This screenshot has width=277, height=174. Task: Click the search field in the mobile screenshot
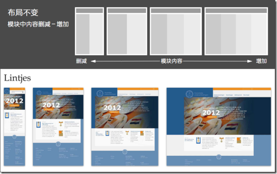17,92
